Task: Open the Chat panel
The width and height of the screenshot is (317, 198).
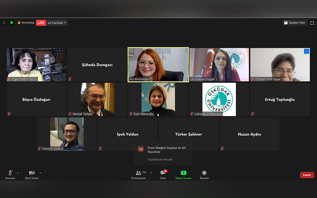Action: [163, 175]
